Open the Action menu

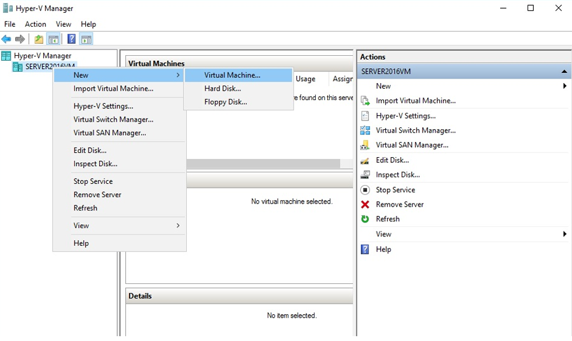[36, 24]
